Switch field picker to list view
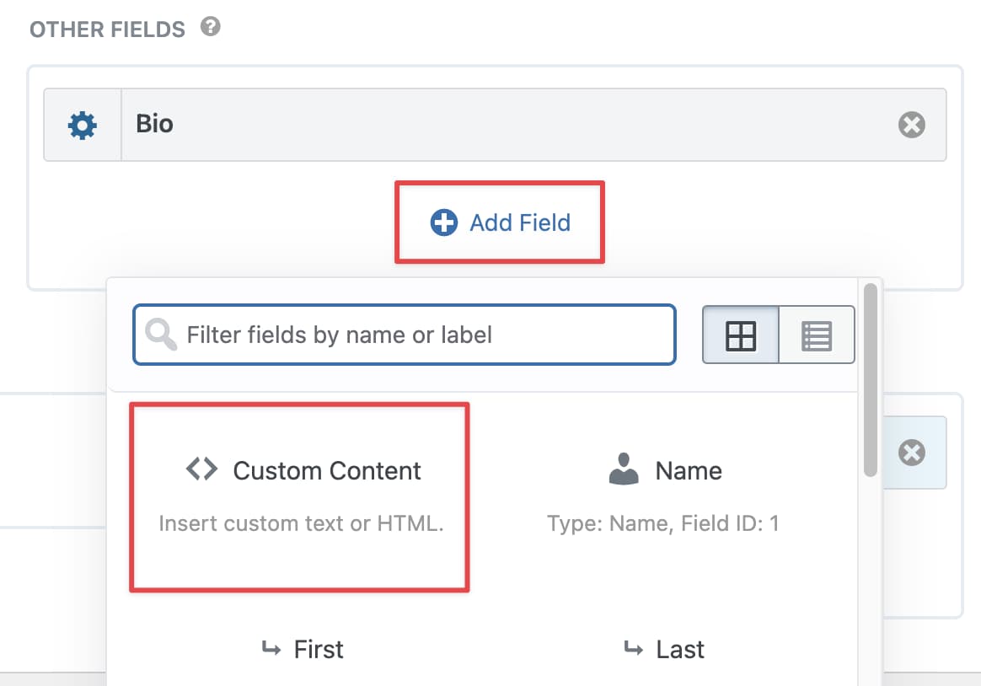 pos(816,335)
